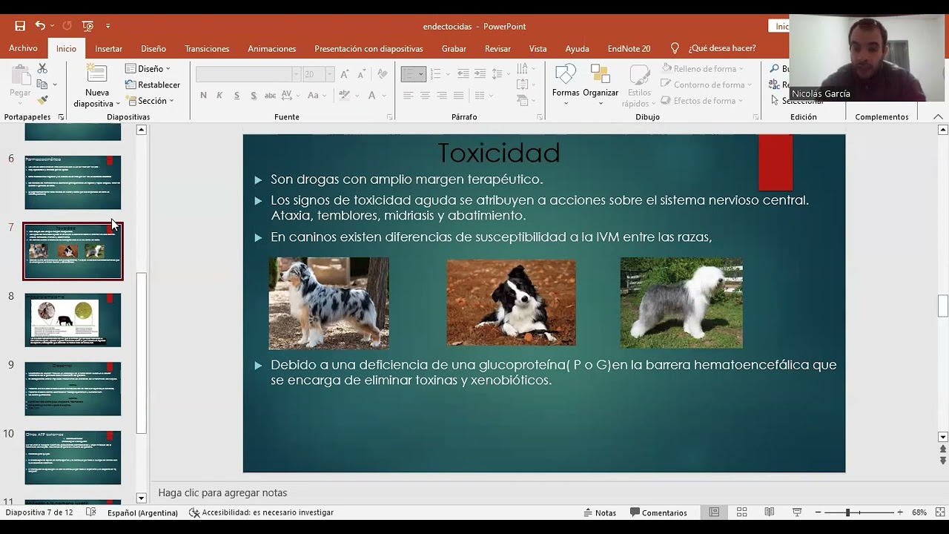
Task: Switch to Normal view icon in status bar
Action: pos(714,512)
